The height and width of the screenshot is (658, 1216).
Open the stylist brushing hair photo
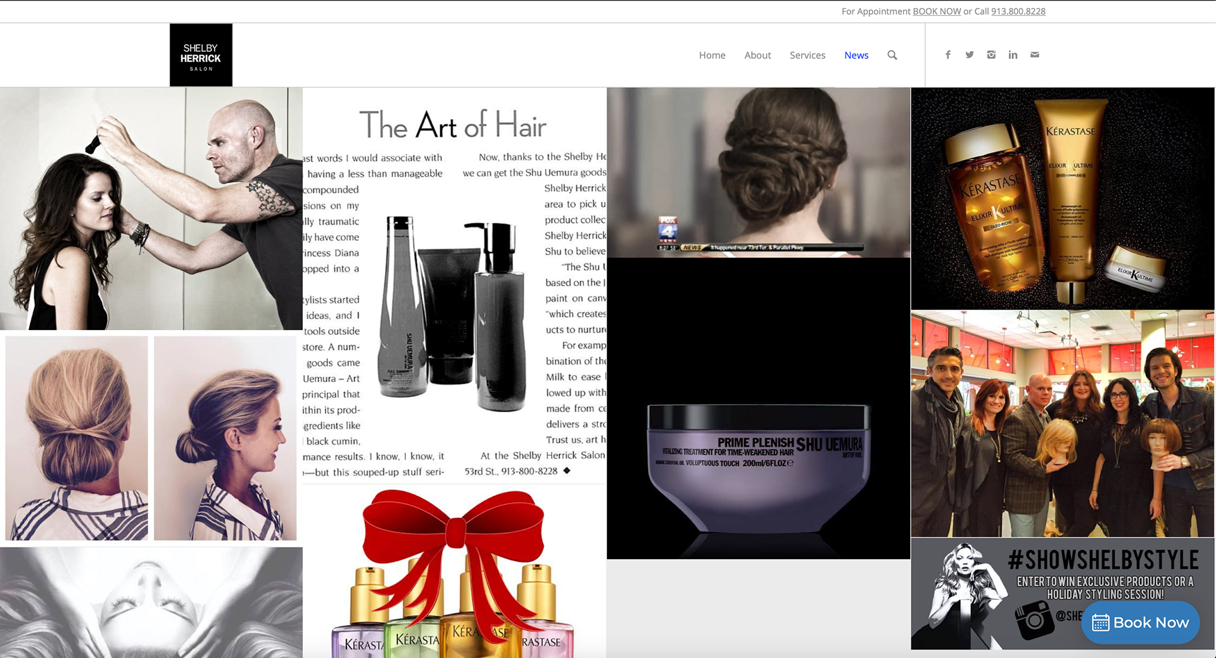(151, 208)
